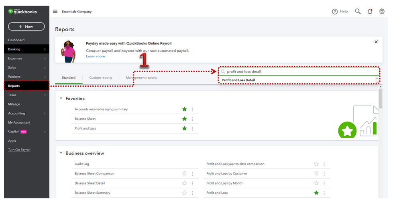Open the settings gear

[x=382, y=12]
